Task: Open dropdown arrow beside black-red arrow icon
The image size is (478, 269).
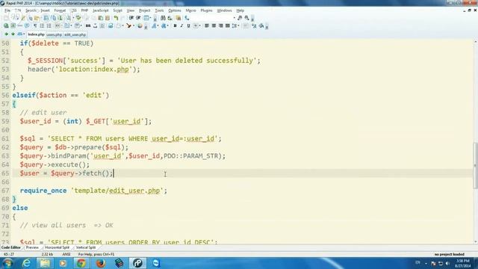Action: click(134, 26)
